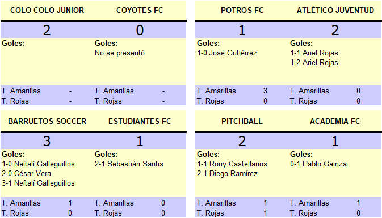Click goal entry '0-1 Pablo Gainza'

[318, 164]
